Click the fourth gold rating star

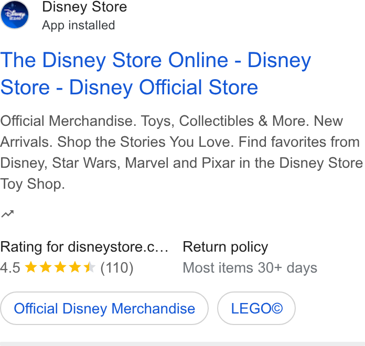75,267
